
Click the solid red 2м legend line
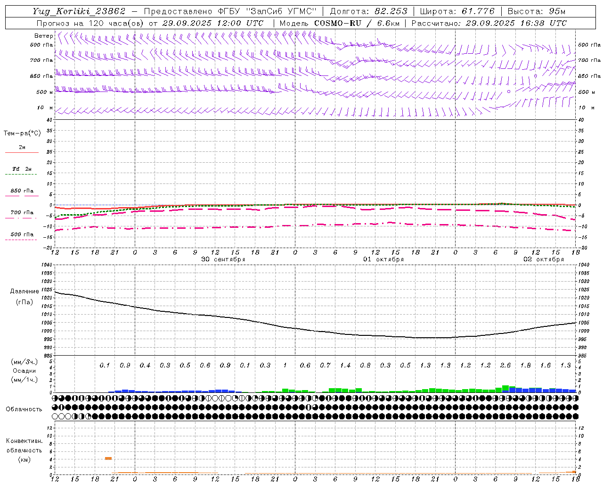[22, 153]
